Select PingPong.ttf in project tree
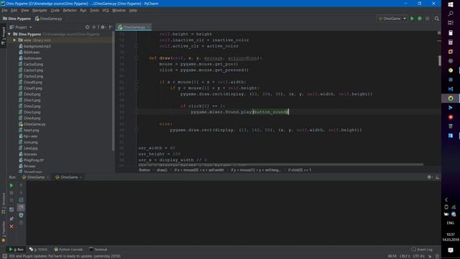Screen dimensions: 460x259 (x=34, y=160)
